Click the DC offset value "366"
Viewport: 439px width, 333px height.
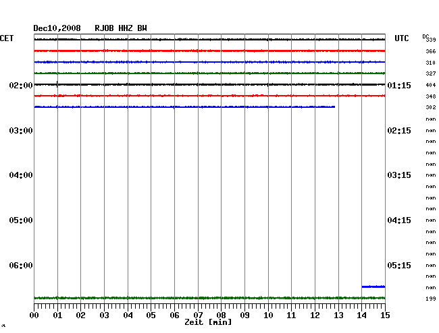click(x=431, y=51)
